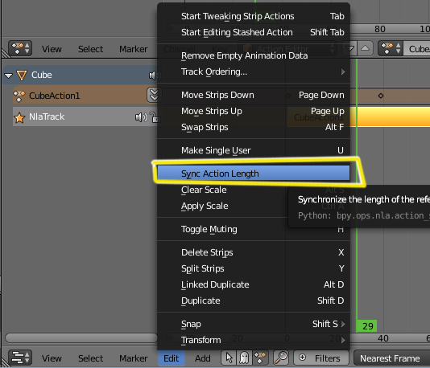Open Dope Sheet Marker menu
This screenshot has height=368, width=430.
pyautogui.click(x=134, y=49)
